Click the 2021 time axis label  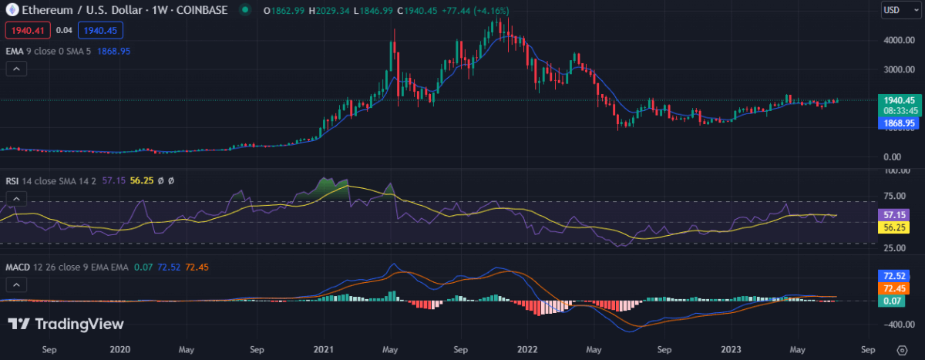pyautogui.click(x=325, y=348)
